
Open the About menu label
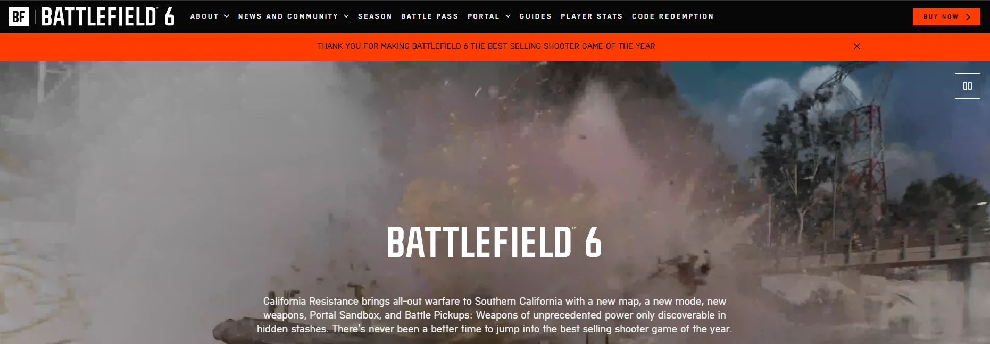coord(204,16)
